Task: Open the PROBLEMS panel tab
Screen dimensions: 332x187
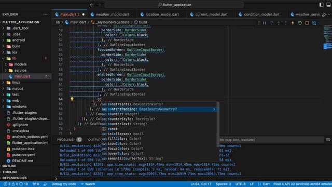Action: tap(65, 140)
